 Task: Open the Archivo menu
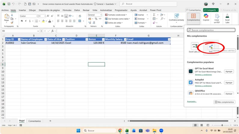coord(5,10)
